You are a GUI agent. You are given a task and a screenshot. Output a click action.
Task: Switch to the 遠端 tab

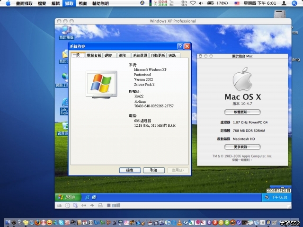point(173,55)
